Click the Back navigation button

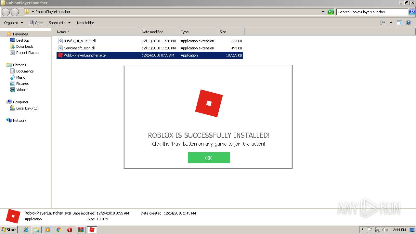6,12
